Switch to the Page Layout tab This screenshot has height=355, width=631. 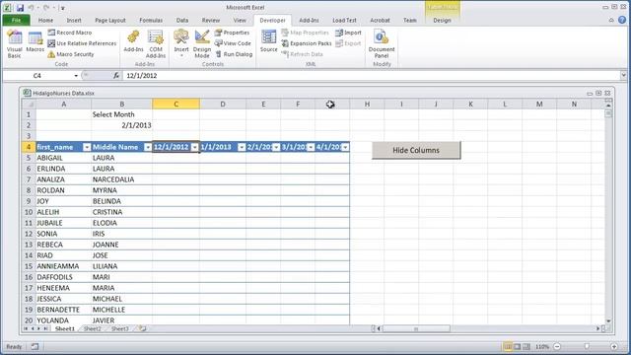pyautogui.click(x=110, y=20)
